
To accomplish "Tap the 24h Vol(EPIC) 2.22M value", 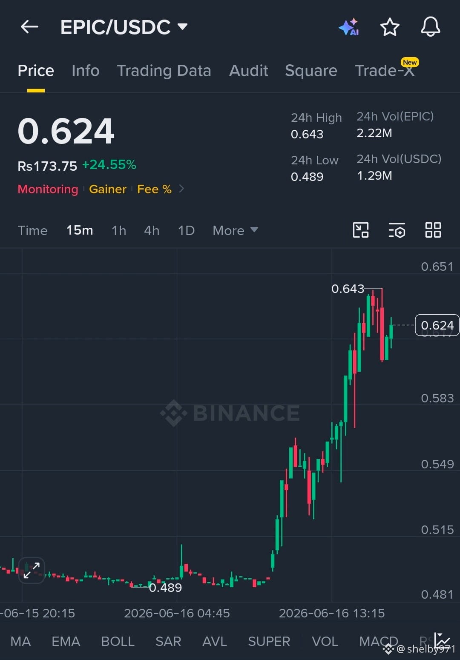I will [x=374, y=133].
